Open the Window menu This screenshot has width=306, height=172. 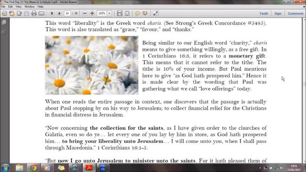30,7
